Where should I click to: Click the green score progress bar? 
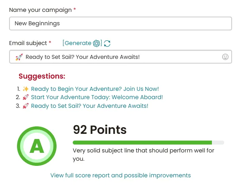coord(142,142)
